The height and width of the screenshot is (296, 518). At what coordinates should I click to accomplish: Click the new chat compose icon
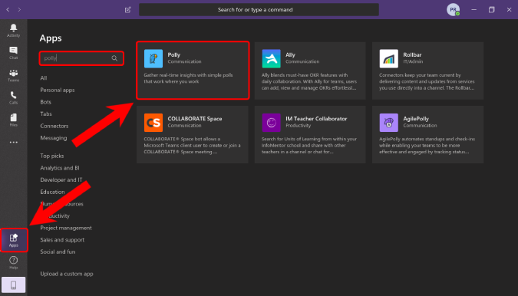coord(128,9)
